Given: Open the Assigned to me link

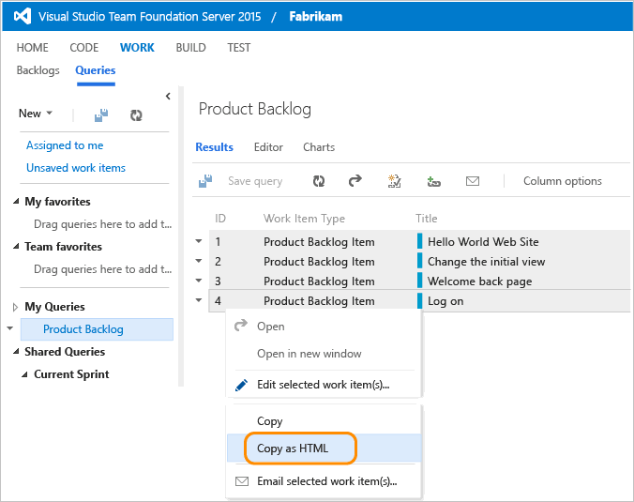Looking at the screenshot, I should click(65, 145).
